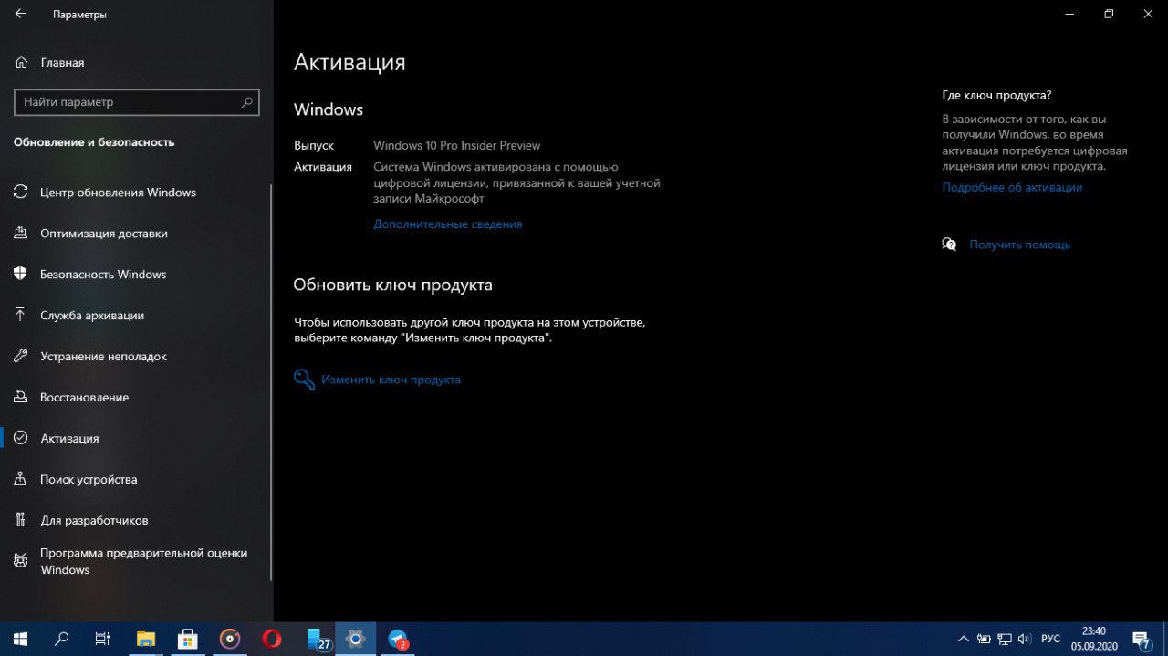Screen dimensions: 1168x656
Task: Open Подробнее об активации link
Action: click(x=1012, y=188)
